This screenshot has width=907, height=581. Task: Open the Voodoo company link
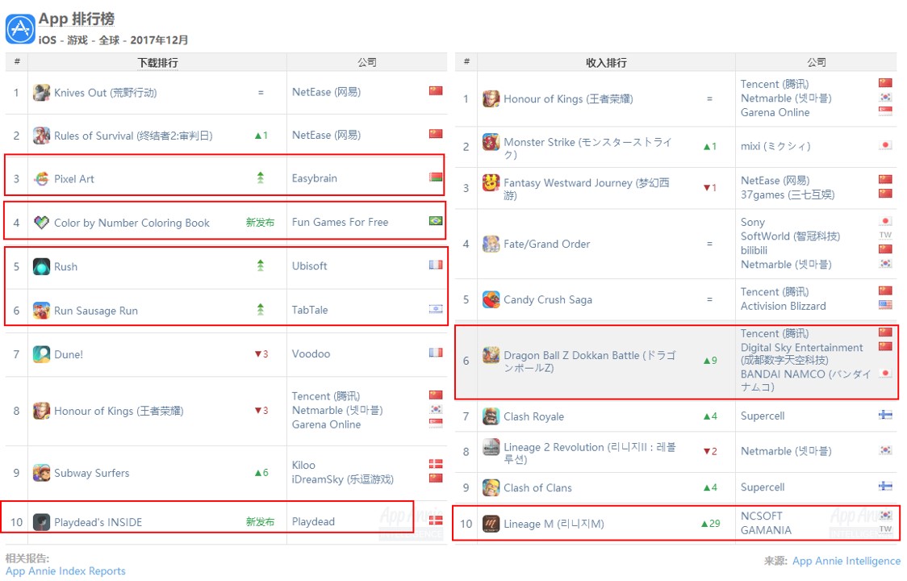coord(311,353)
